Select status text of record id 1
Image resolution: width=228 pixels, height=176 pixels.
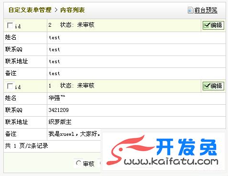click(x=77, y=86)
